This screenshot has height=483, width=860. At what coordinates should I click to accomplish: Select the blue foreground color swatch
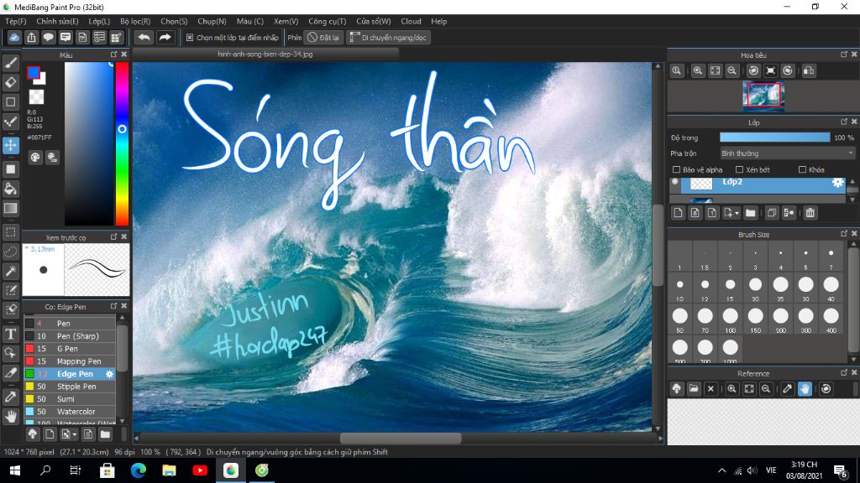tap(34, 72)
